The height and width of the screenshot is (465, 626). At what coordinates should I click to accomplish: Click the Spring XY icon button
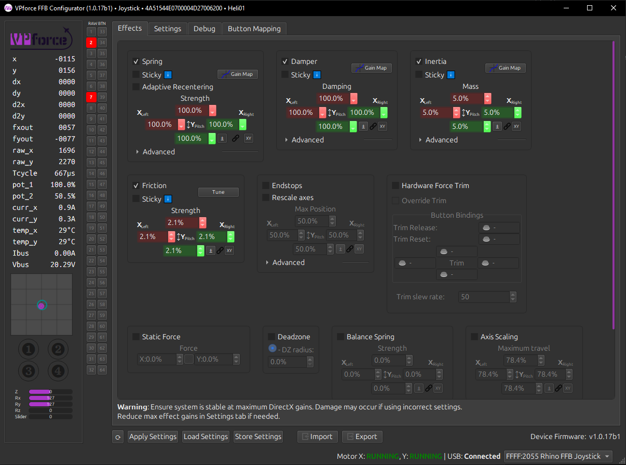coord(249,138)
